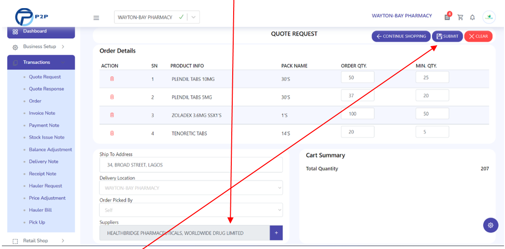The image size is (505, 249).
Task: Edit order quantity 50 for PLENDIL 10MG
Action: coord(358,77)
